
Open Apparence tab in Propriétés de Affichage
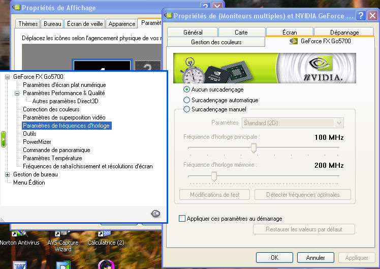pos(121,24)
